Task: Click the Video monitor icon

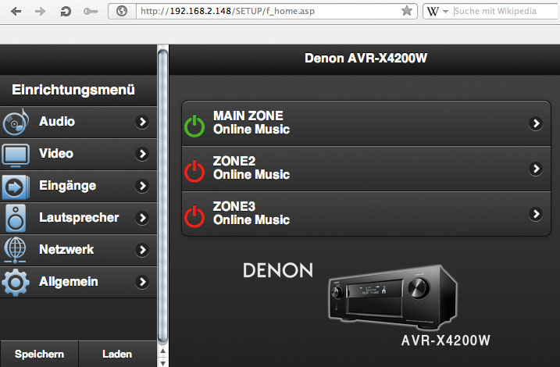Action: [x=16, y=155]
